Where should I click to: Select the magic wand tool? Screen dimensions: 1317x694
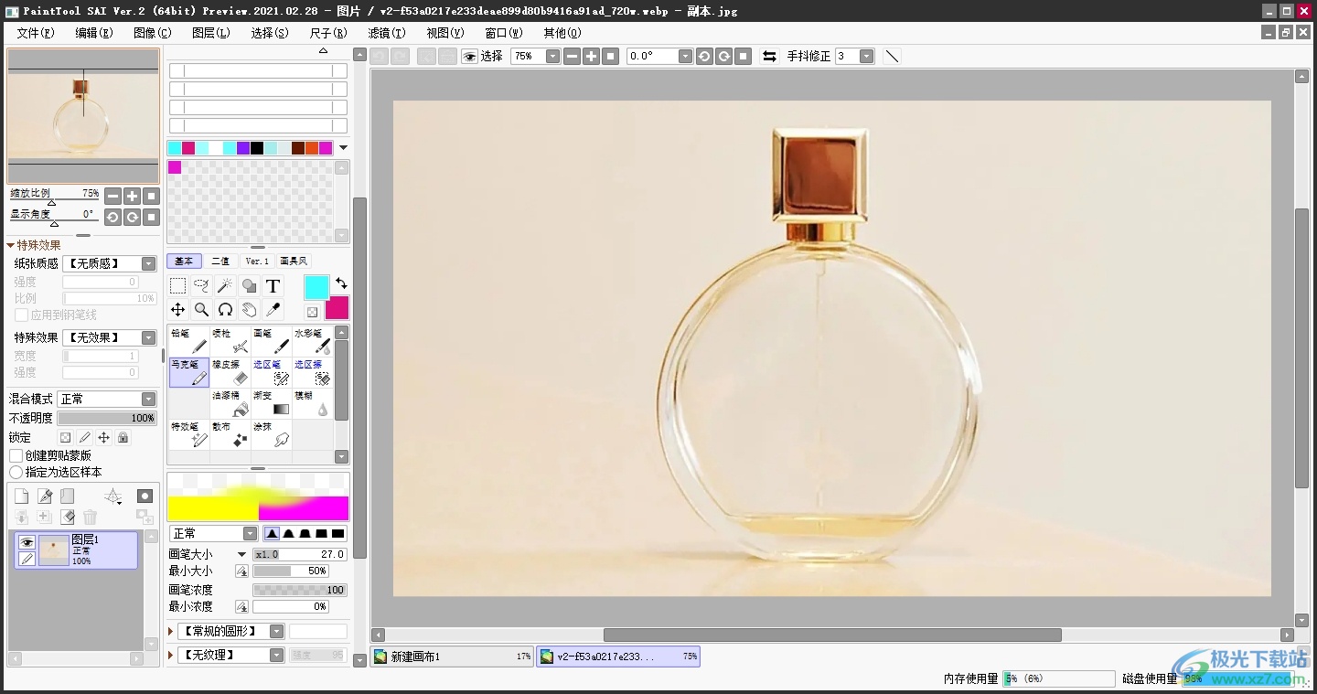[x=225, y=286]
